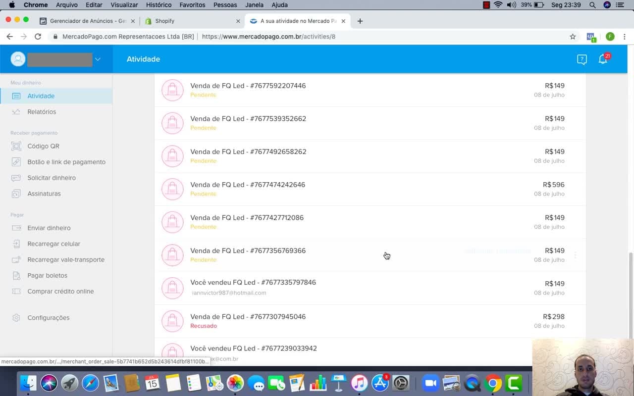Open Chrome's three-dot menu
The height and width of the screenshot is (396, 634).
[625, 37]
